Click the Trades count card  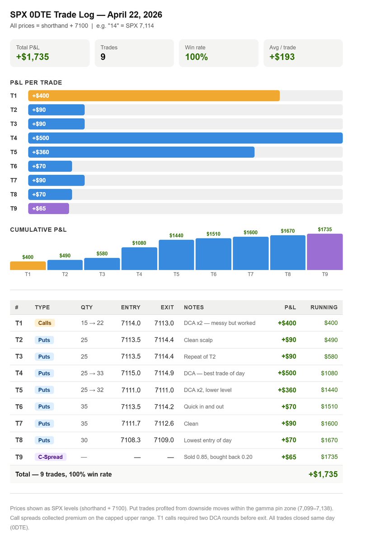[x=134, y=53]
